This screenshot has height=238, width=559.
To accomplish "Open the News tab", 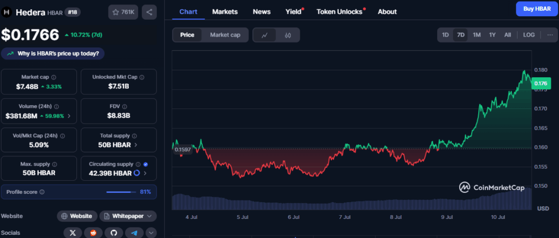I will tap(261, 12).
